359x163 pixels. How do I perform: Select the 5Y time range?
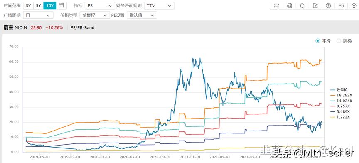(x=38, y=5)
